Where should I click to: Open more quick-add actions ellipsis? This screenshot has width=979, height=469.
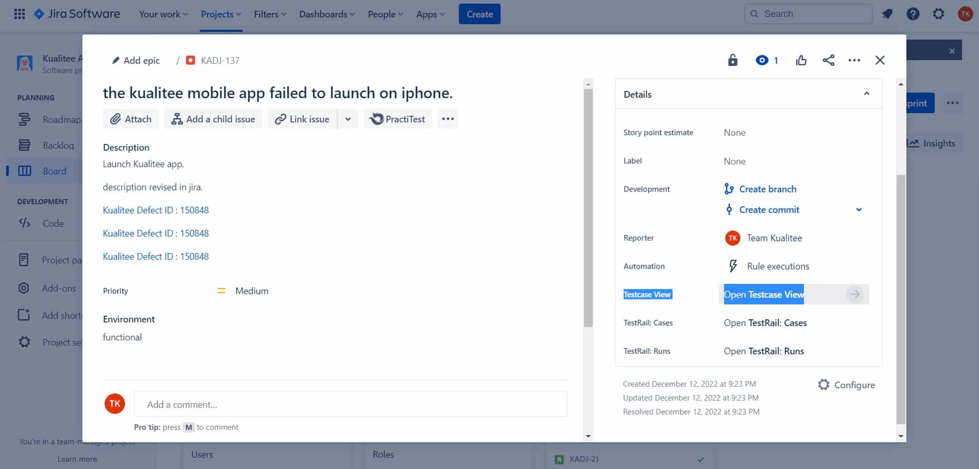tap(448, 119)
